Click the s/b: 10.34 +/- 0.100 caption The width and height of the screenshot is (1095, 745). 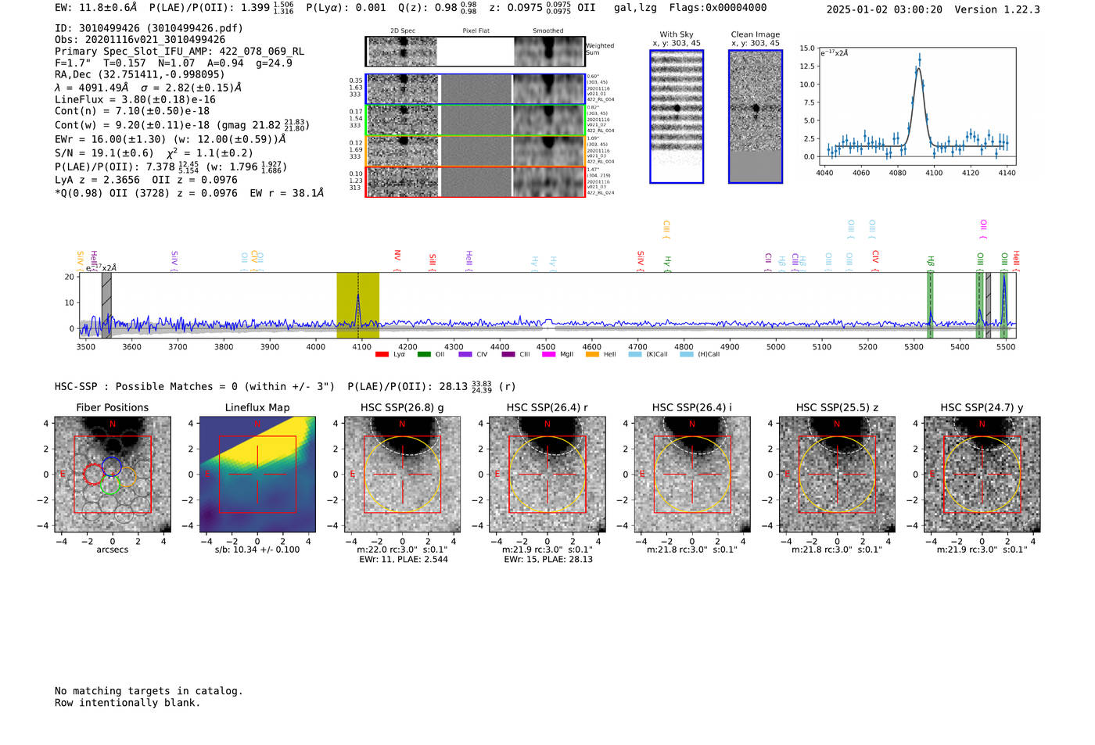[257, 550]
